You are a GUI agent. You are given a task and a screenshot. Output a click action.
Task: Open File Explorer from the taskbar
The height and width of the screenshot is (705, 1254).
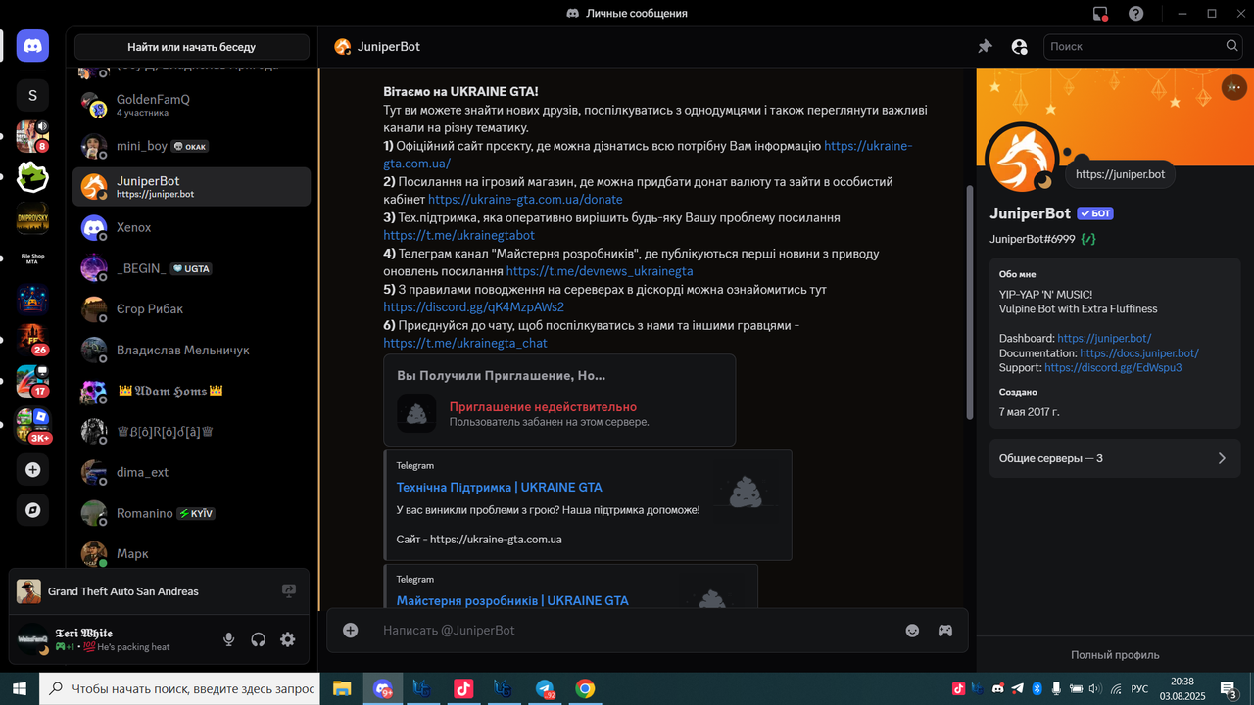(x=342, y=688)
